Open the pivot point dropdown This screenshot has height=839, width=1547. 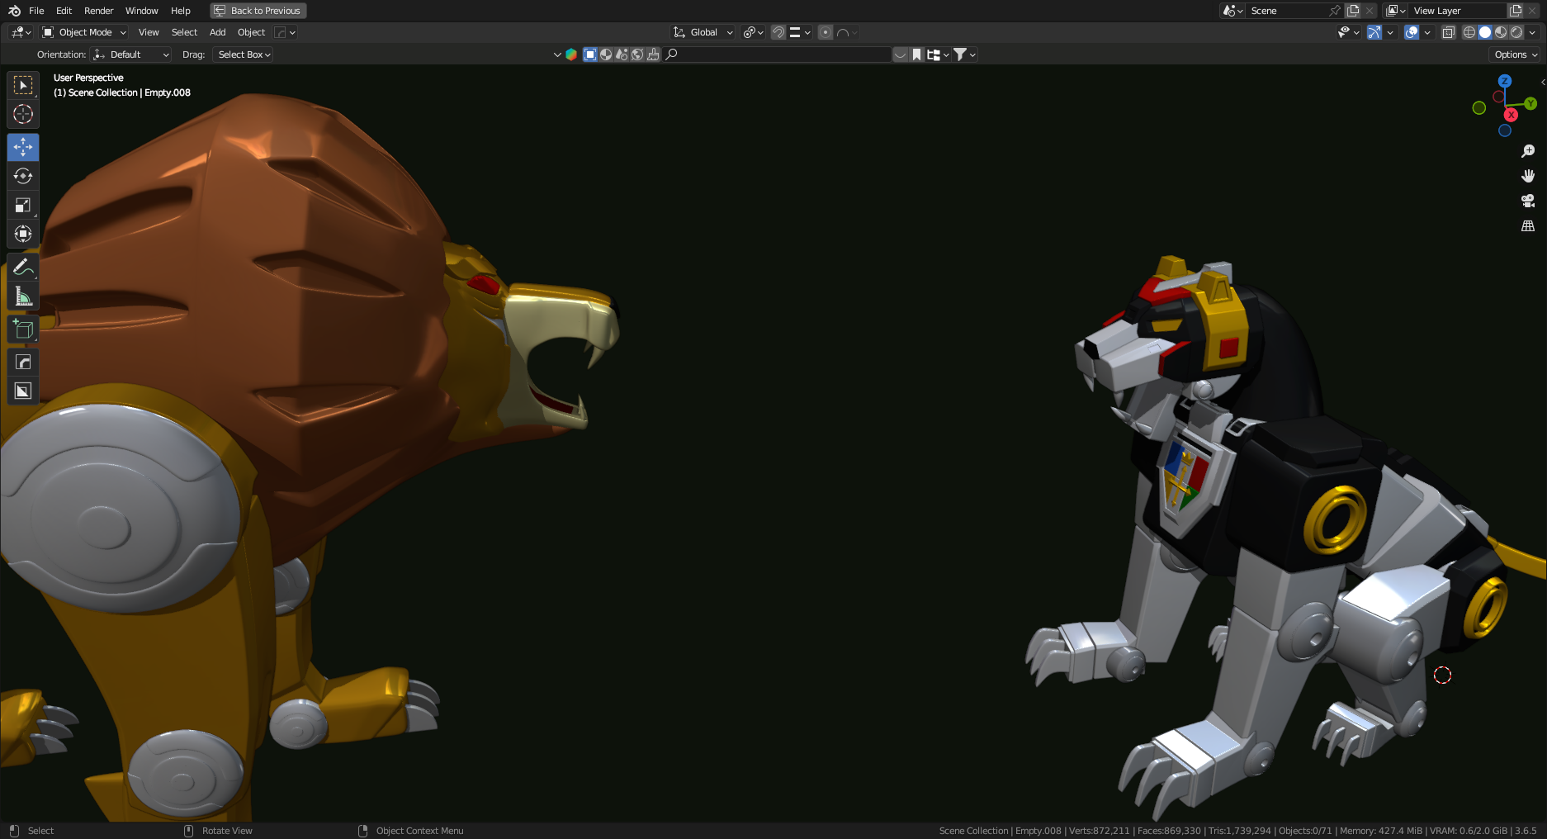[753, 32]
